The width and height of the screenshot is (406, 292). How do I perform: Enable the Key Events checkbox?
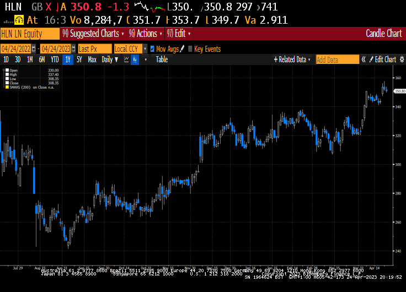click(x=190, y=48)
